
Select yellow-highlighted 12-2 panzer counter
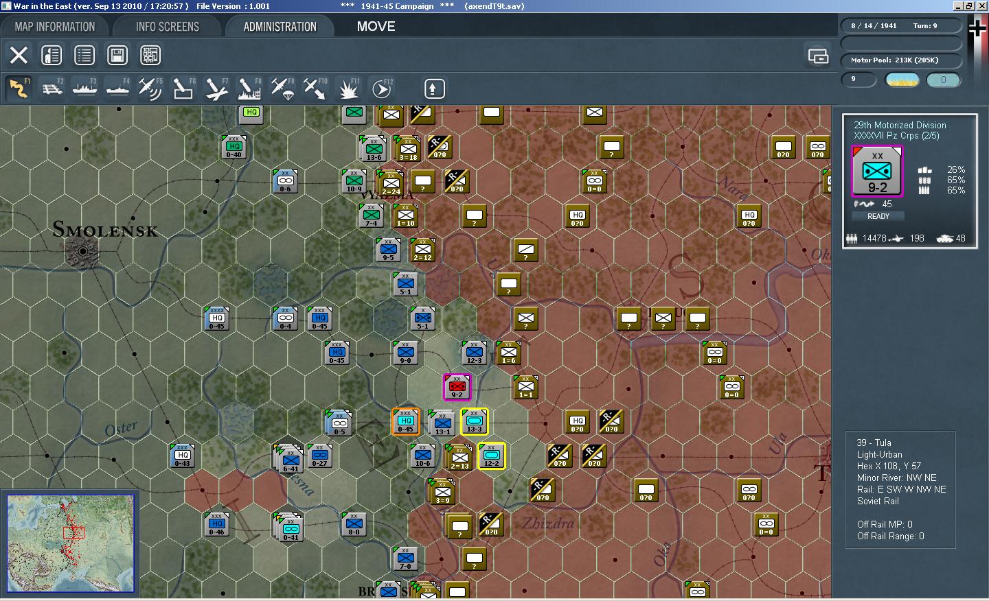click(x=491, y=456)
